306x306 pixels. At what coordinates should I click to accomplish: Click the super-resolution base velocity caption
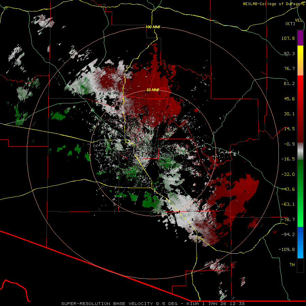[x=153, y=304]
